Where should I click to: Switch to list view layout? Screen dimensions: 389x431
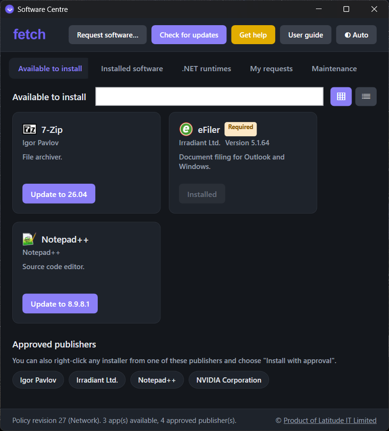point(366,96)
